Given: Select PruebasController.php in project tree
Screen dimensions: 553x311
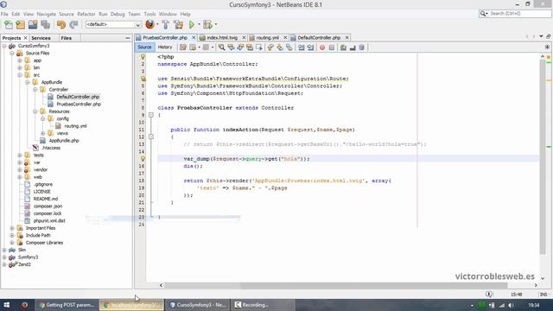Looking at the screenshot, I should click(79, 104).
